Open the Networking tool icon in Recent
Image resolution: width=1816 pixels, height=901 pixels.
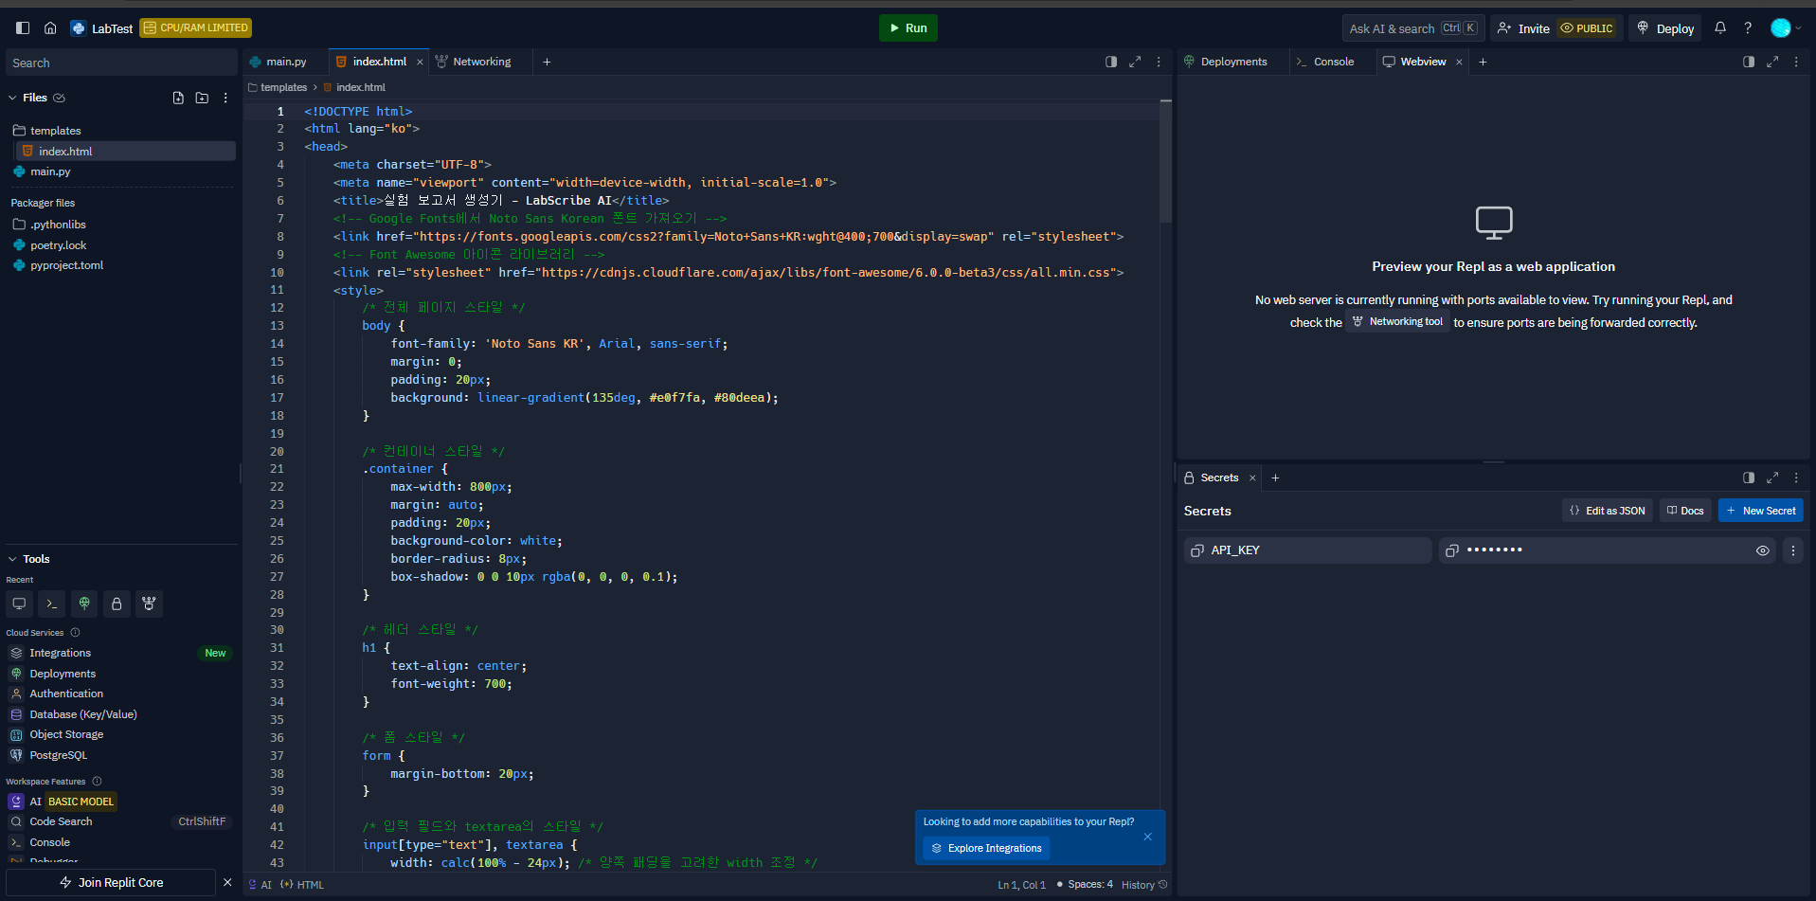coord(149,604)
